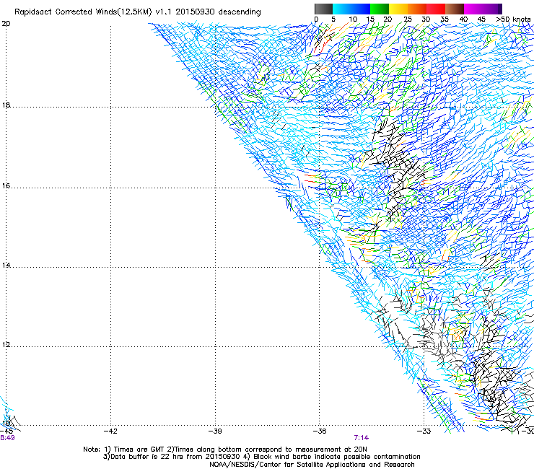Click the Rapidscat Corrected Winds title text

[138, 12]
